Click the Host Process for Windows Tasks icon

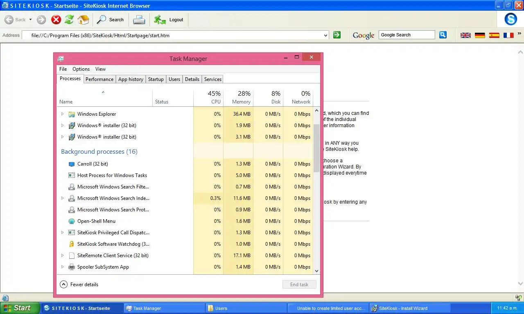pyautogui.click(x=72, y=175)
